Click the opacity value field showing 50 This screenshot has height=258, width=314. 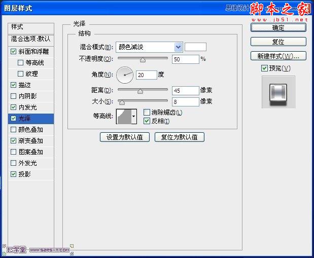tap(186, 59)
